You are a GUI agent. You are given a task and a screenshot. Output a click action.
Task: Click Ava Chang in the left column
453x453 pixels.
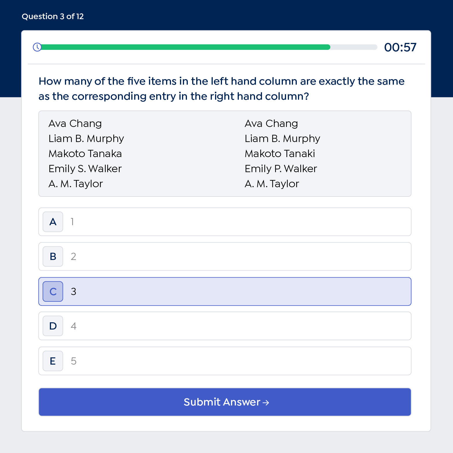(x=75, y=123)
